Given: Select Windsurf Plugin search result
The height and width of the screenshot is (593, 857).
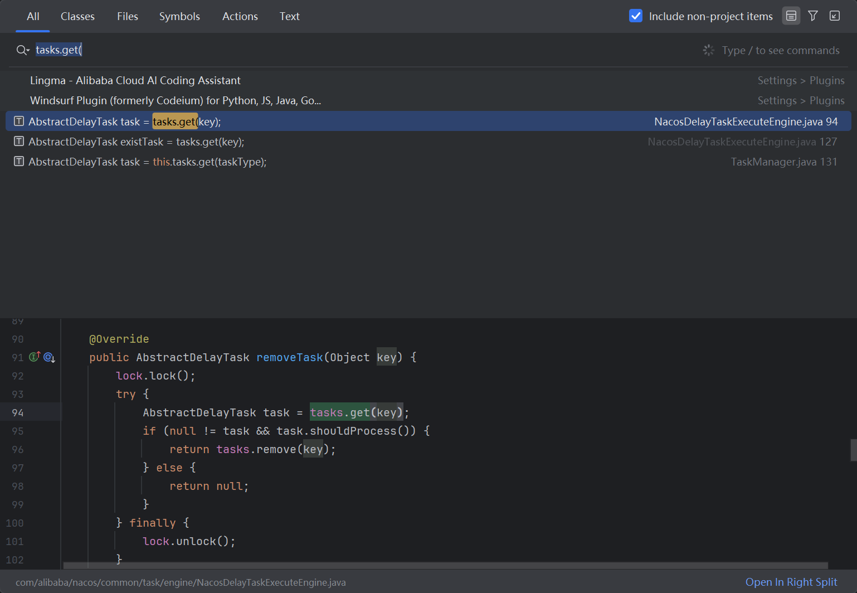Looking at the screenshot, I should 176,101.
